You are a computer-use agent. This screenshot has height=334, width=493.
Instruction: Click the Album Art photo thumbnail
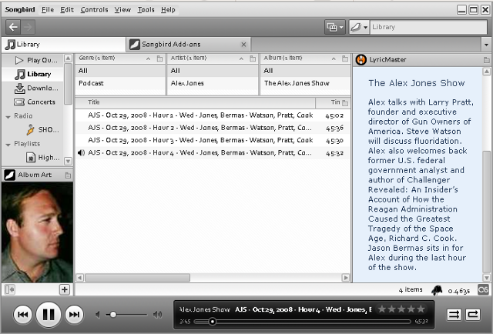(x=37, y=232)
